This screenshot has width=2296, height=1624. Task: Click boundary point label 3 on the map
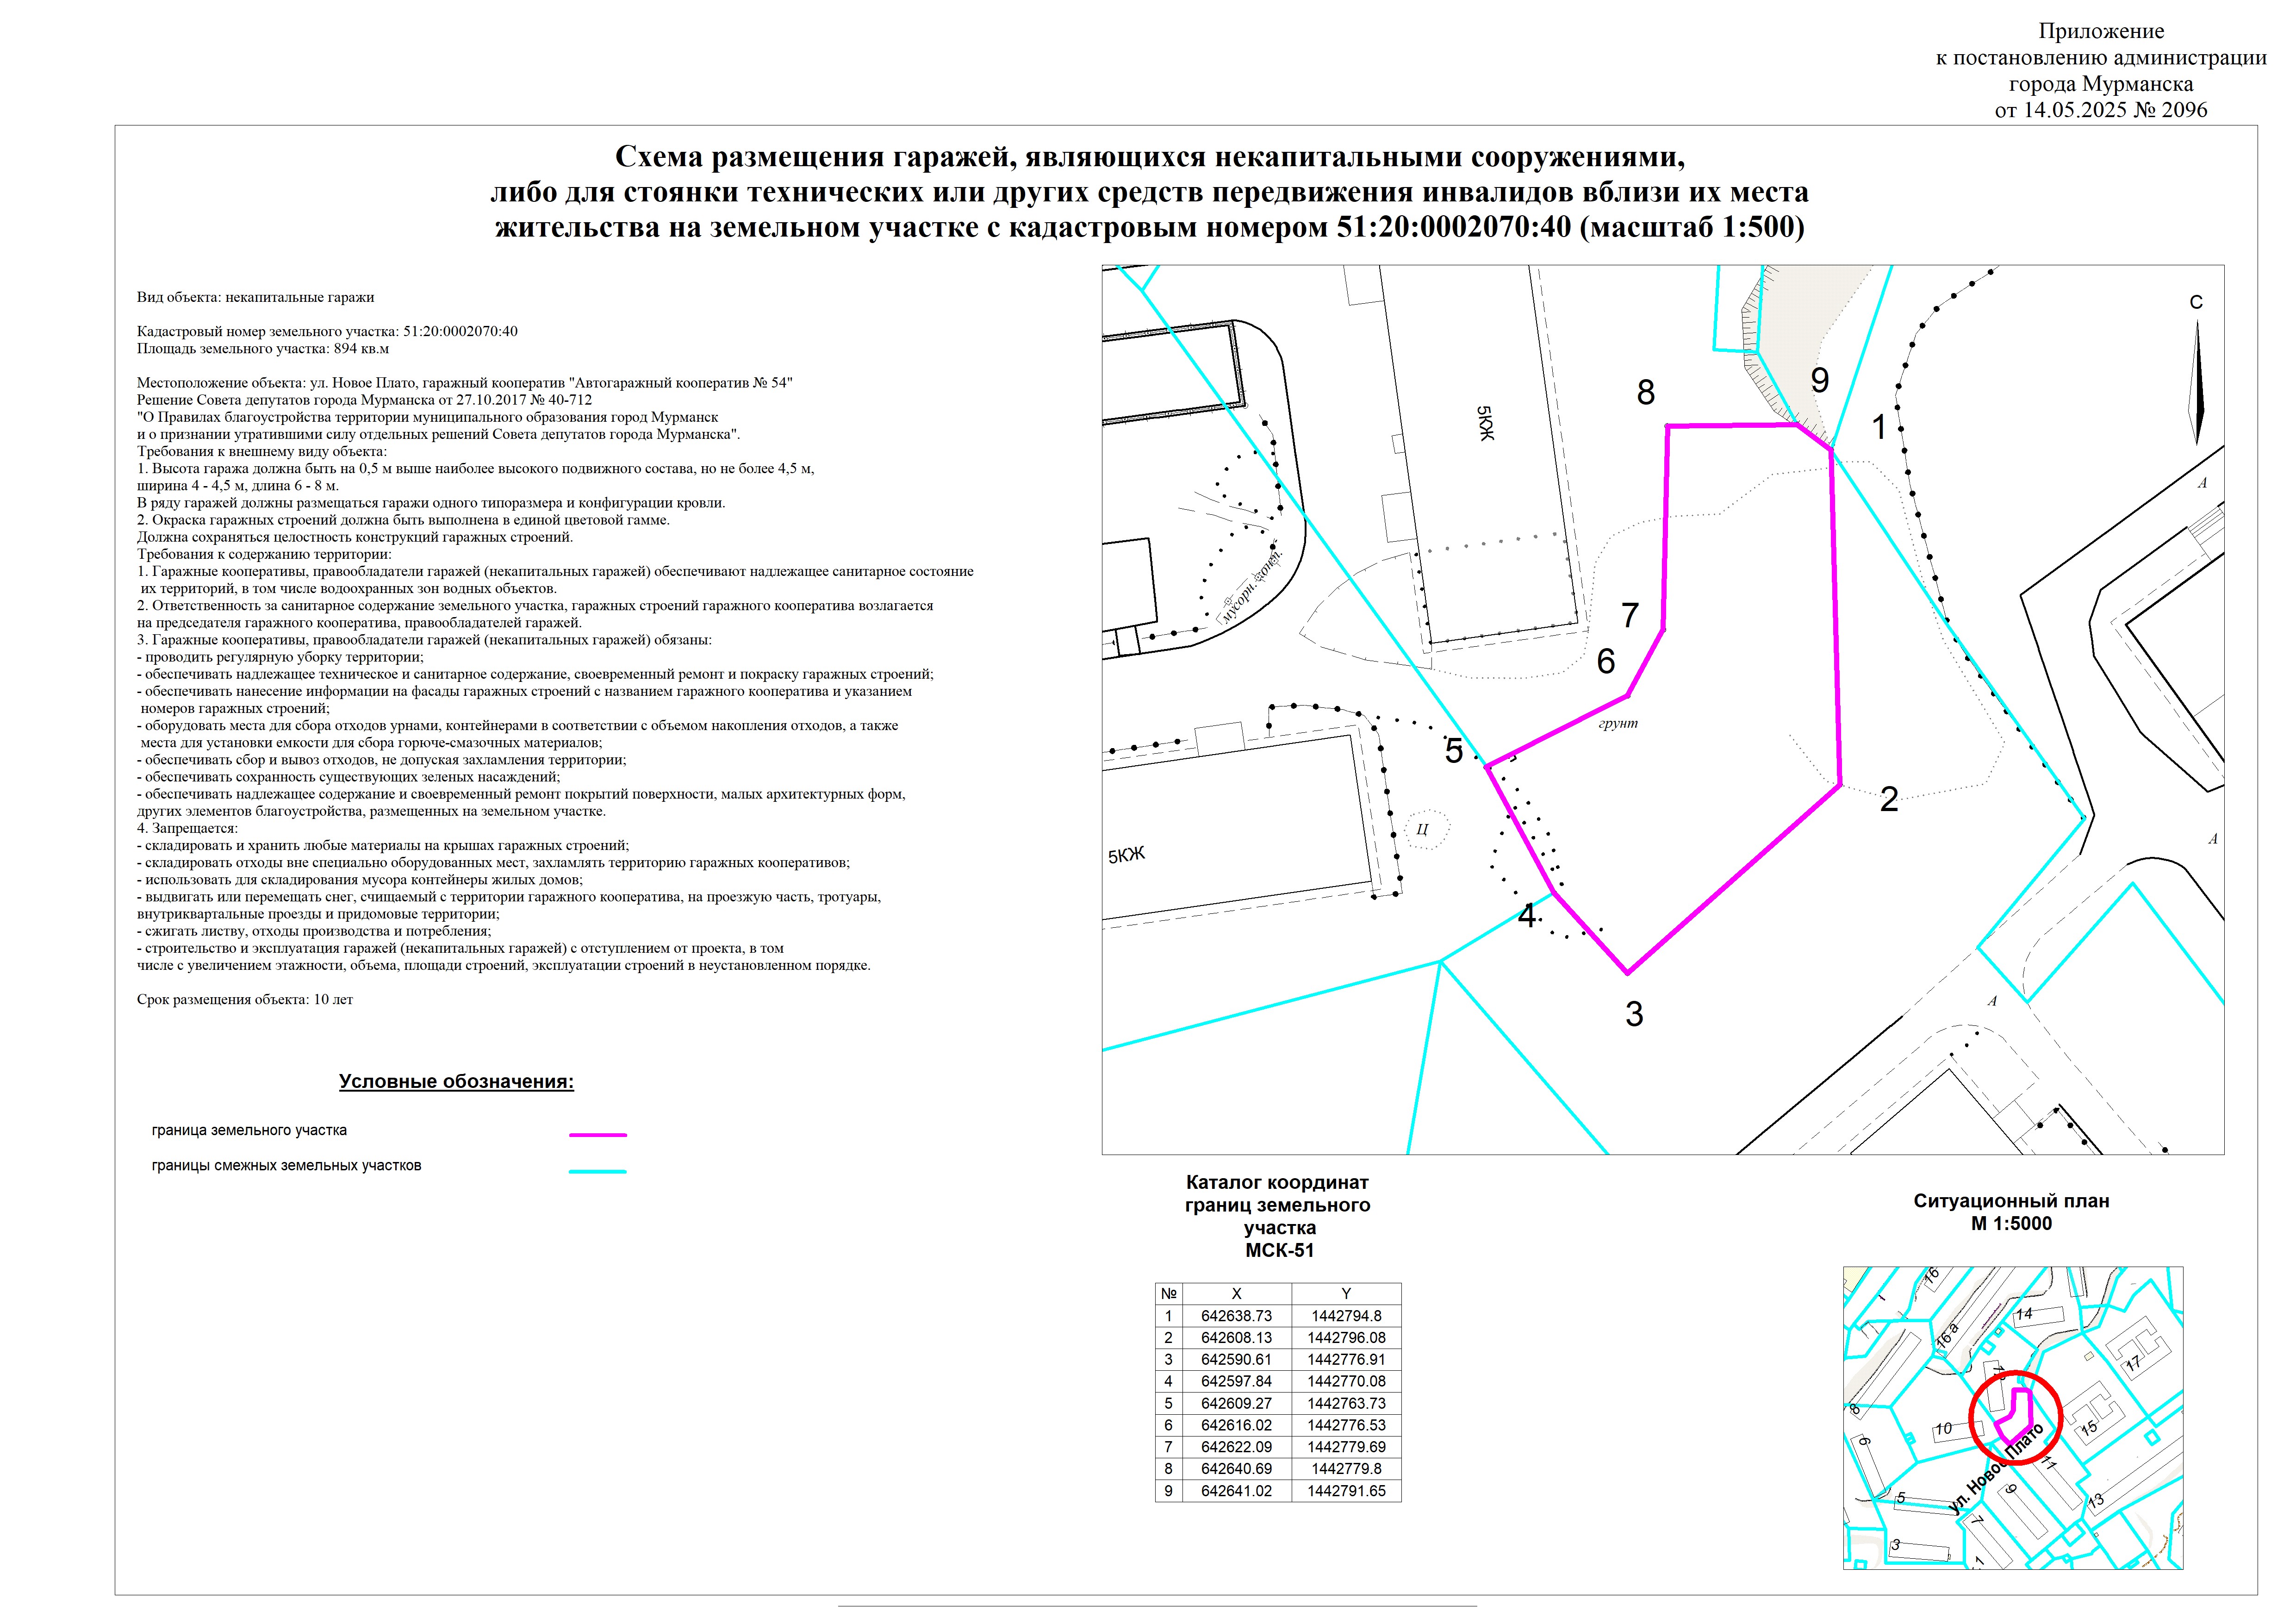click(x=1634, y=1014)
